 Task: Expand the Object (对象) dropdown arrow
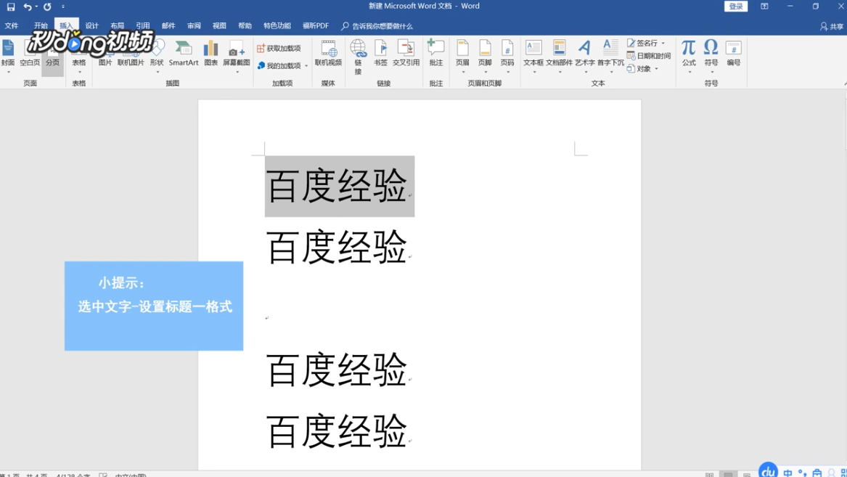pyautogui.click(x=656, y=68)
